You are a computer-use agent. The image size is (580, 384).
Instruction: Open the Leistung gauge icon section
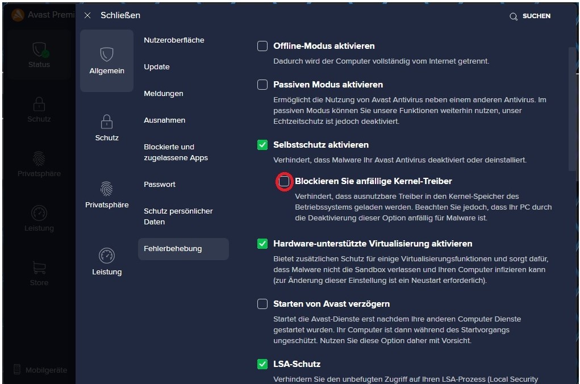107,256
